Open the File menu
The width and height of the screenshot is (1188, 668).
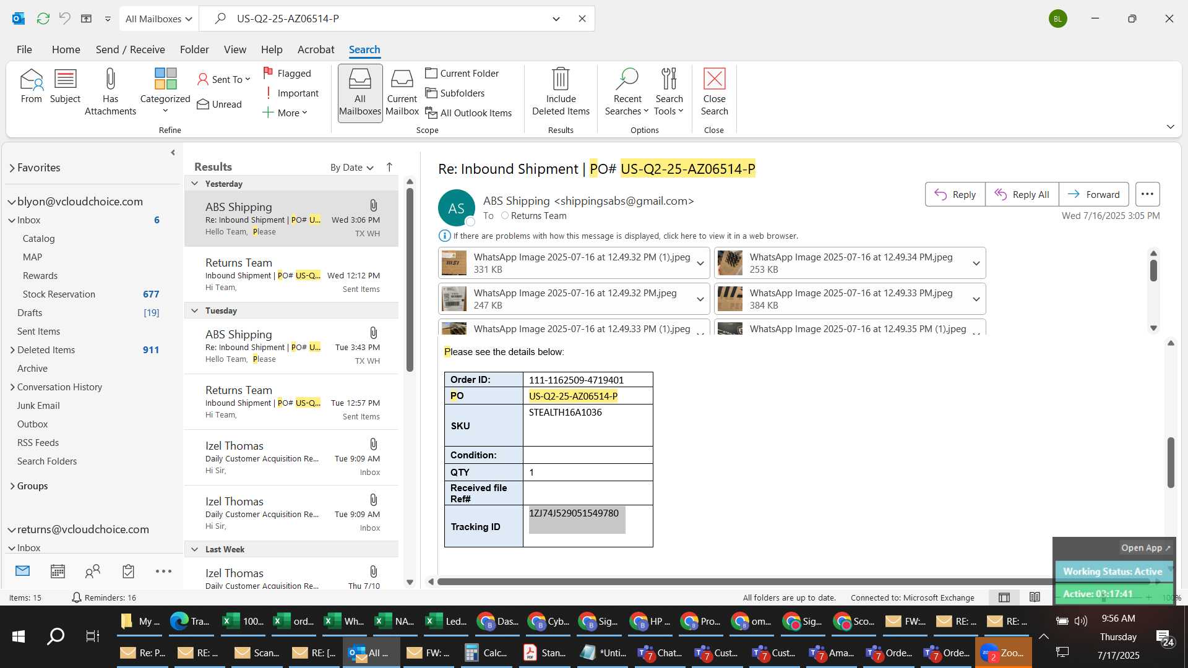[24, 49]
